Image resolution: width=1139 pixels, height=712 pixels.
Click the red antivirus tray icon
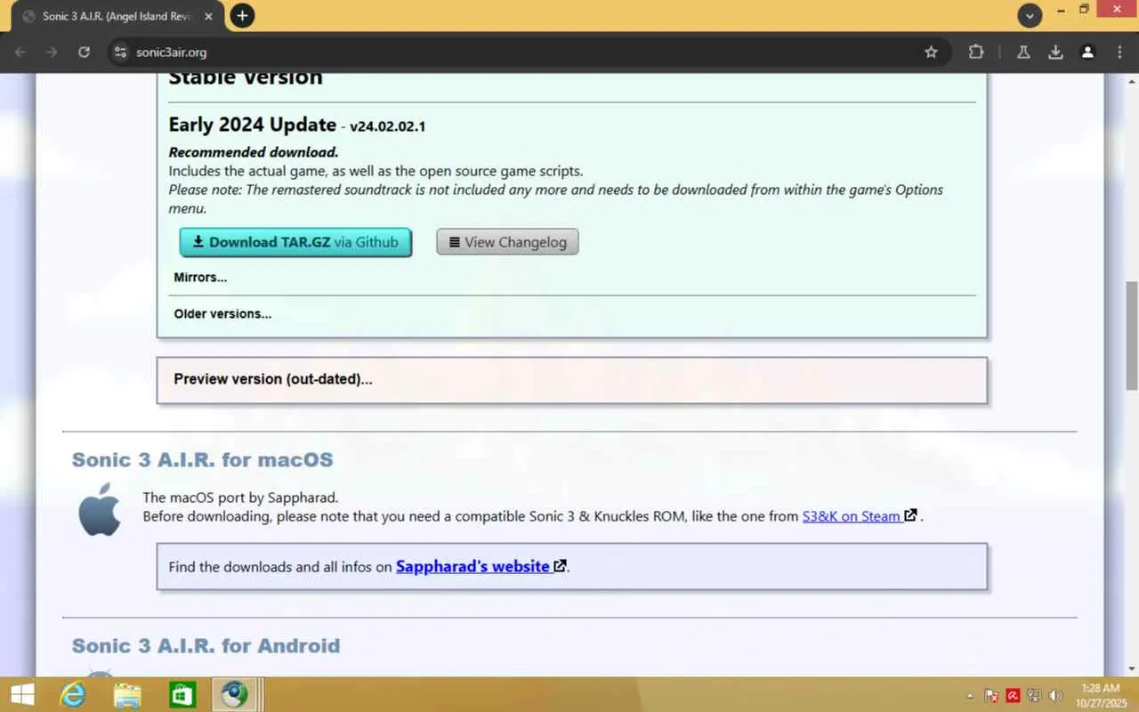(x=1013, y=695)
